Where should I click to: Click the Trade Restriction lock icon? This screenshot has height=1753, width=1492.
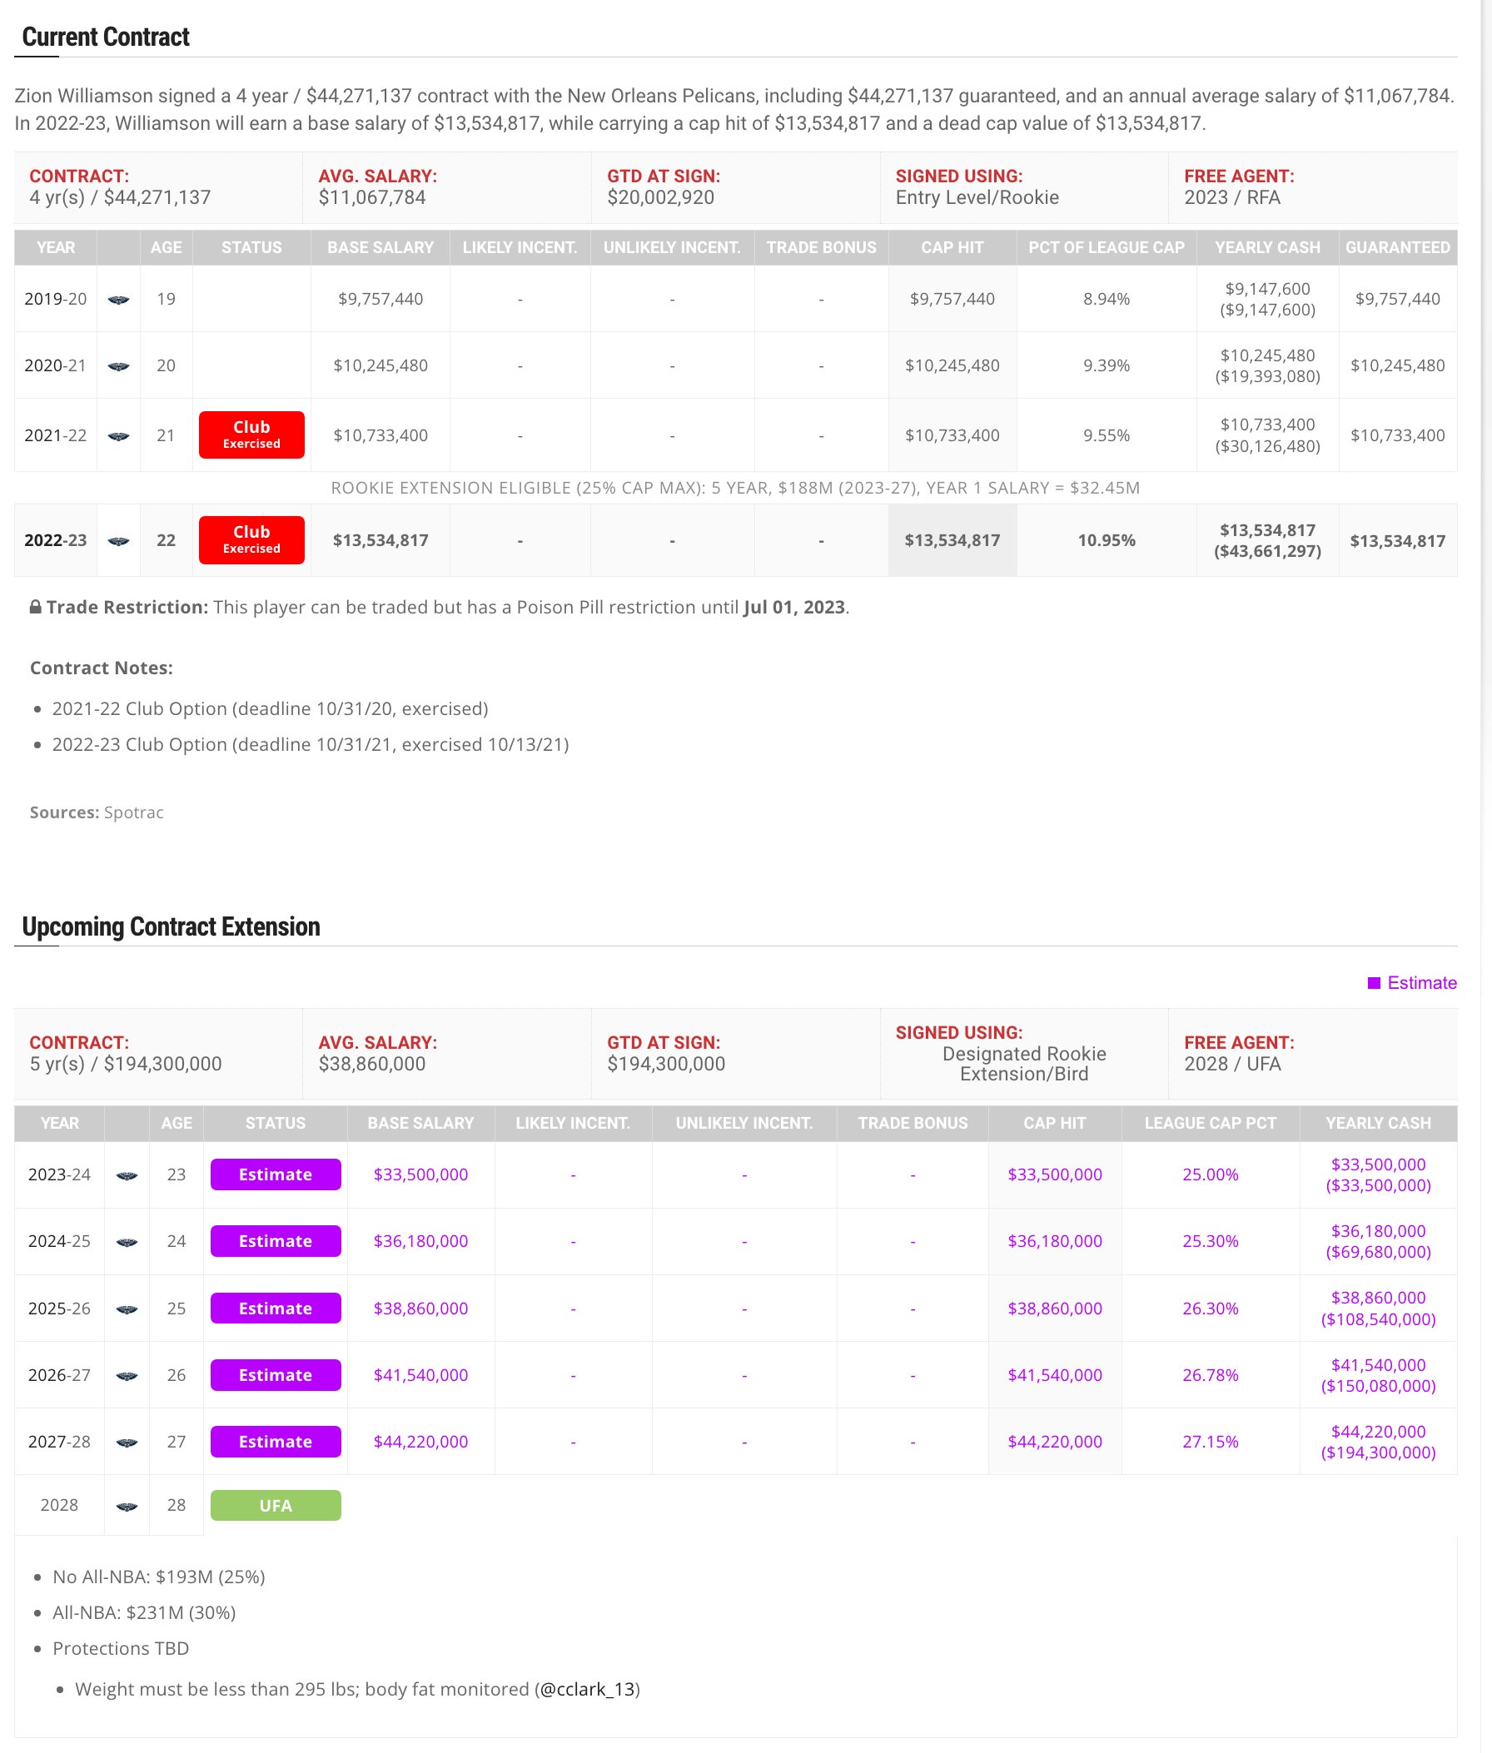[x=36, y=607]
